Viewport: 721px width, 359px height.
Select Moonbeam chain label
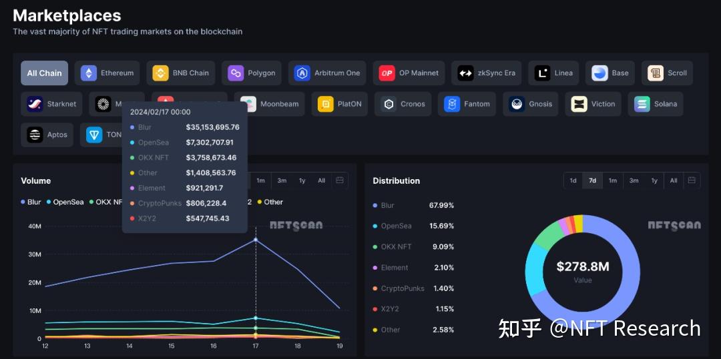tap(280, 104)
